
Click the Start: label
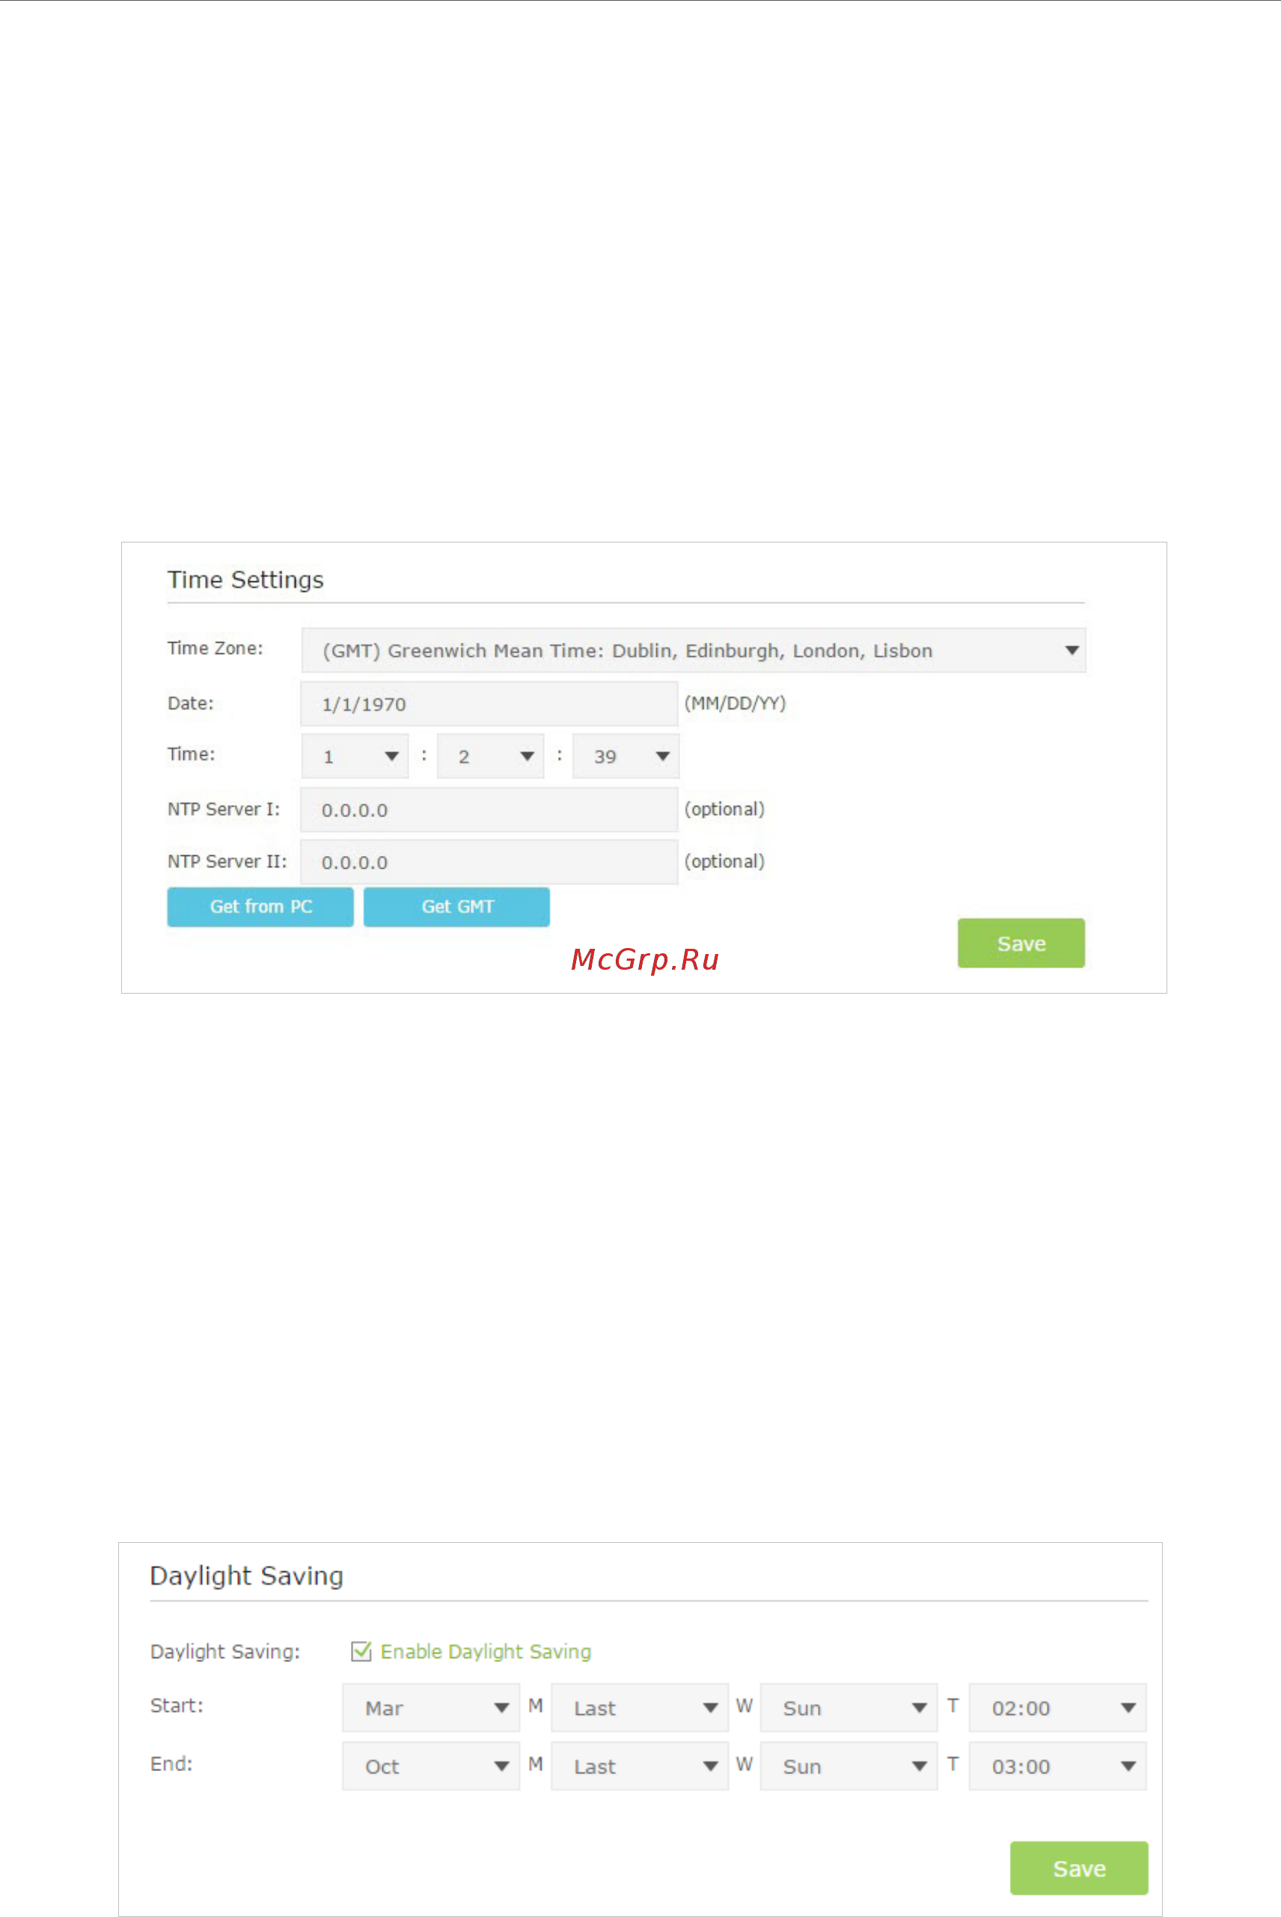pos(177,1705)
